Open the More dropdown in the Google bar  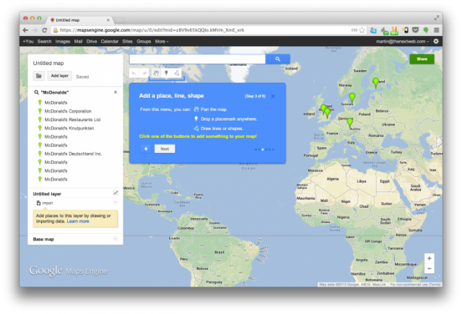(x=162, y=41)
